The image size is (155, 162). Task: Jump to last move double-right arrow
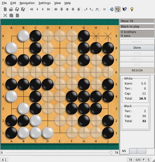(49, 9)
